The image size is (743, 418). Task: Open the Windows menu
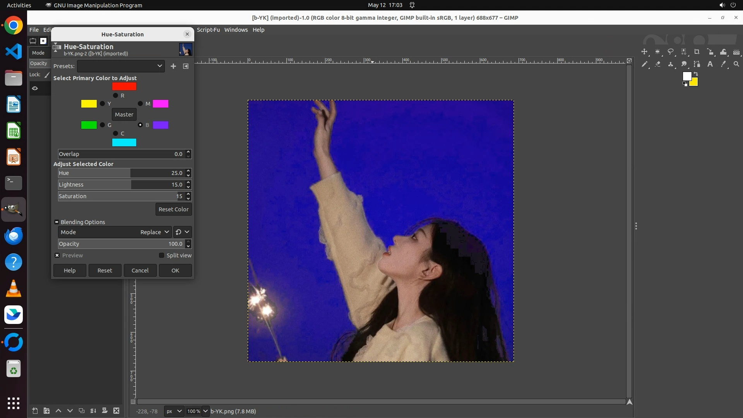236,30
